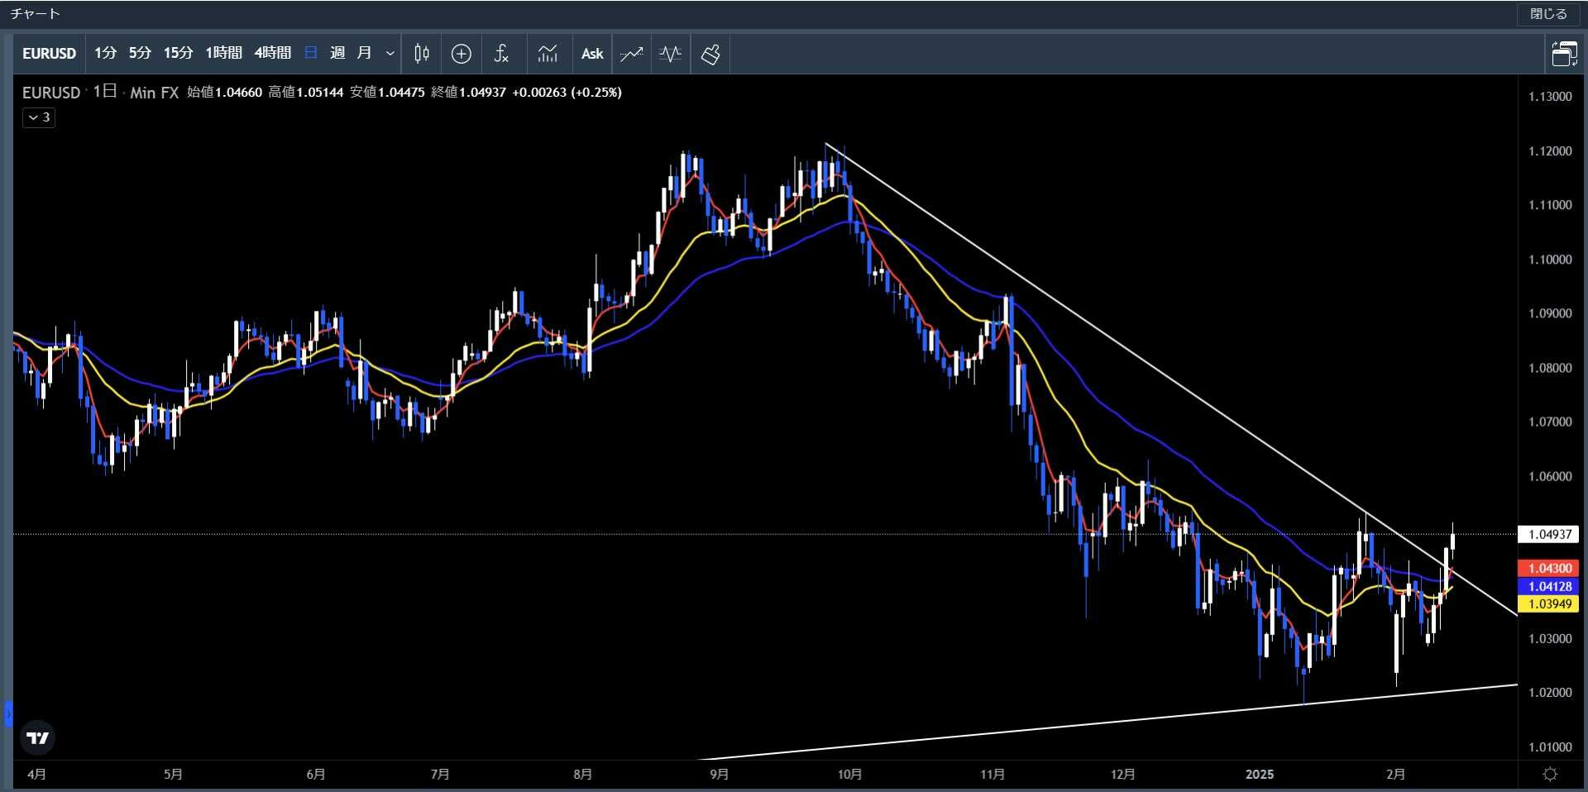Viewport: 1588px width, 792px height.
Task: Click the waveform oscillator icon
Action: coord(670,54)
